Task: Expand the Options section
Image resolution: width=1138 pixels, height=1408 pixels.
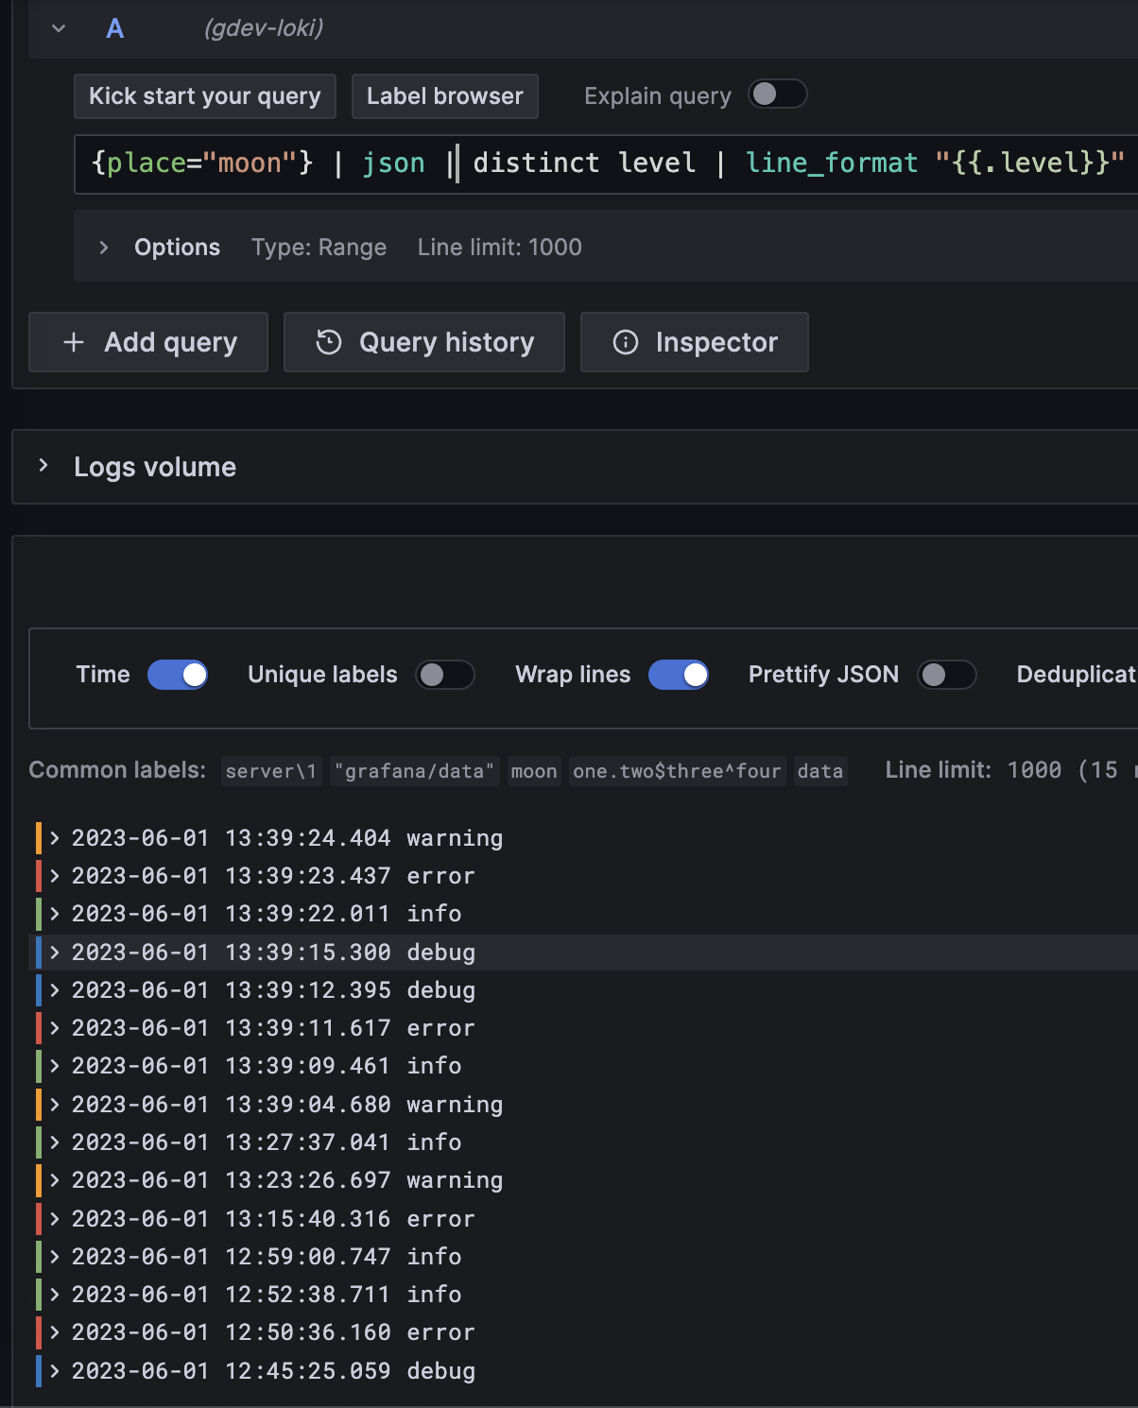Action: coord(103,247)
